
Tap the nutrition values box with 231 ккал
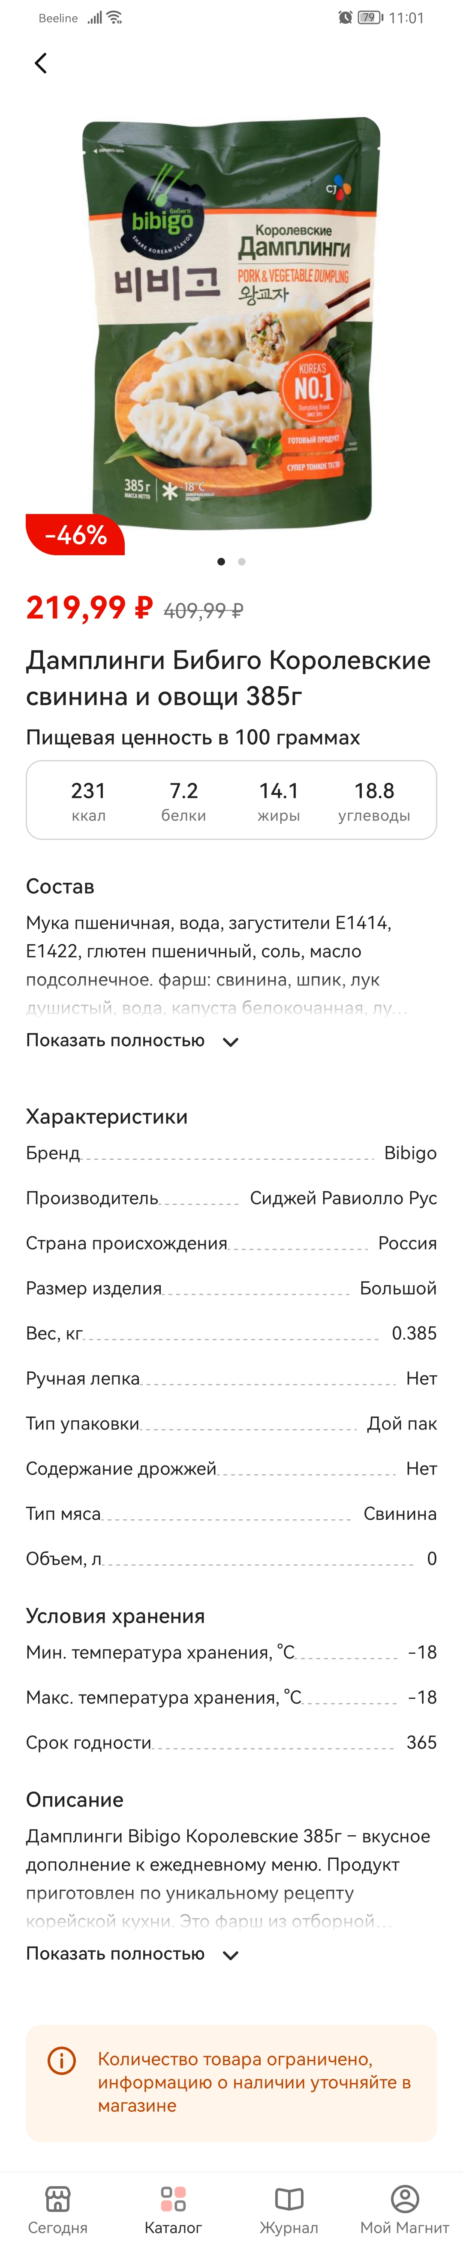click(x=231, y=800)
